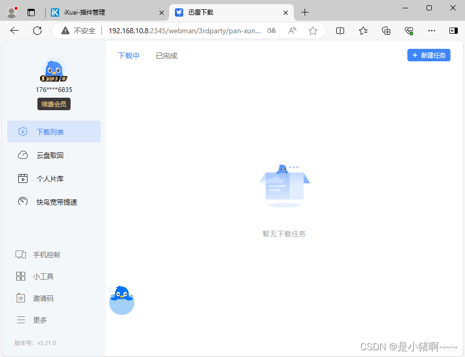Open the split screen icon
This screenshot has height=357, width=465.
[340, 31]
